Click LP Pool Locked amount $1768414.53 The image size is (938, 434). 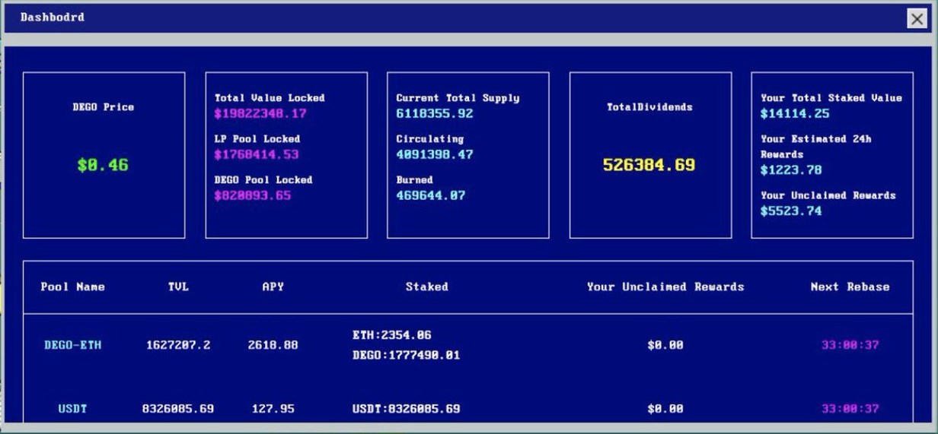(257, 155)
